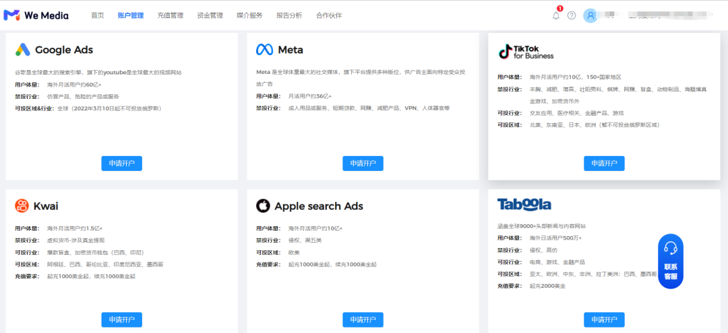Open the 媒介服务 menu item
Viewport: 728px width, 333px height.
pos(249,15)
